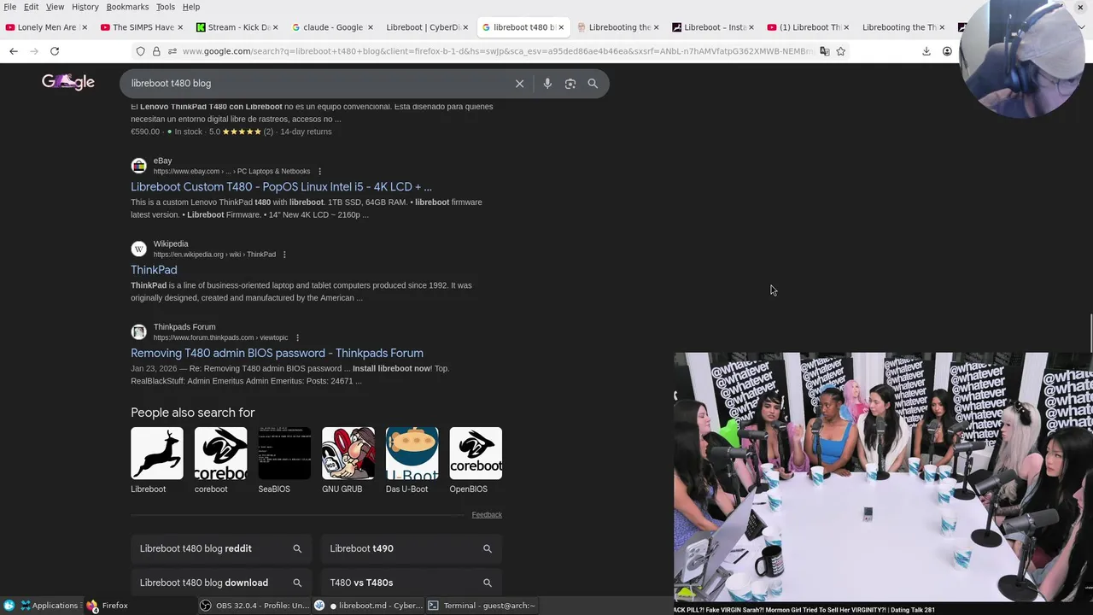Select the SeaBIOS thumbnail

click(x=284, y=454)
